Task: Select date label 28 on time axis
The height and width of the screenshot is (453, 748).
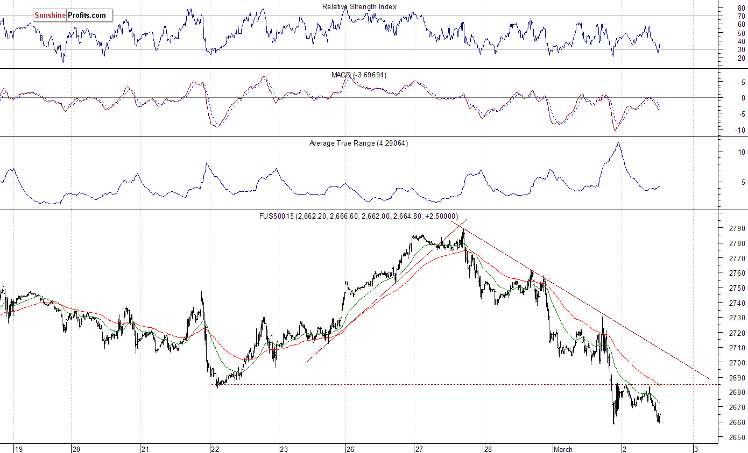Action: click(x=487, y=449)
